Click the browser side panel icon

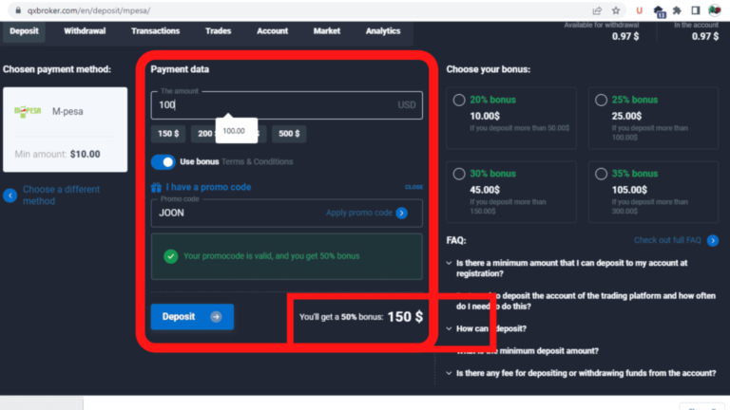pyautogui.click(x=695, y=9)
